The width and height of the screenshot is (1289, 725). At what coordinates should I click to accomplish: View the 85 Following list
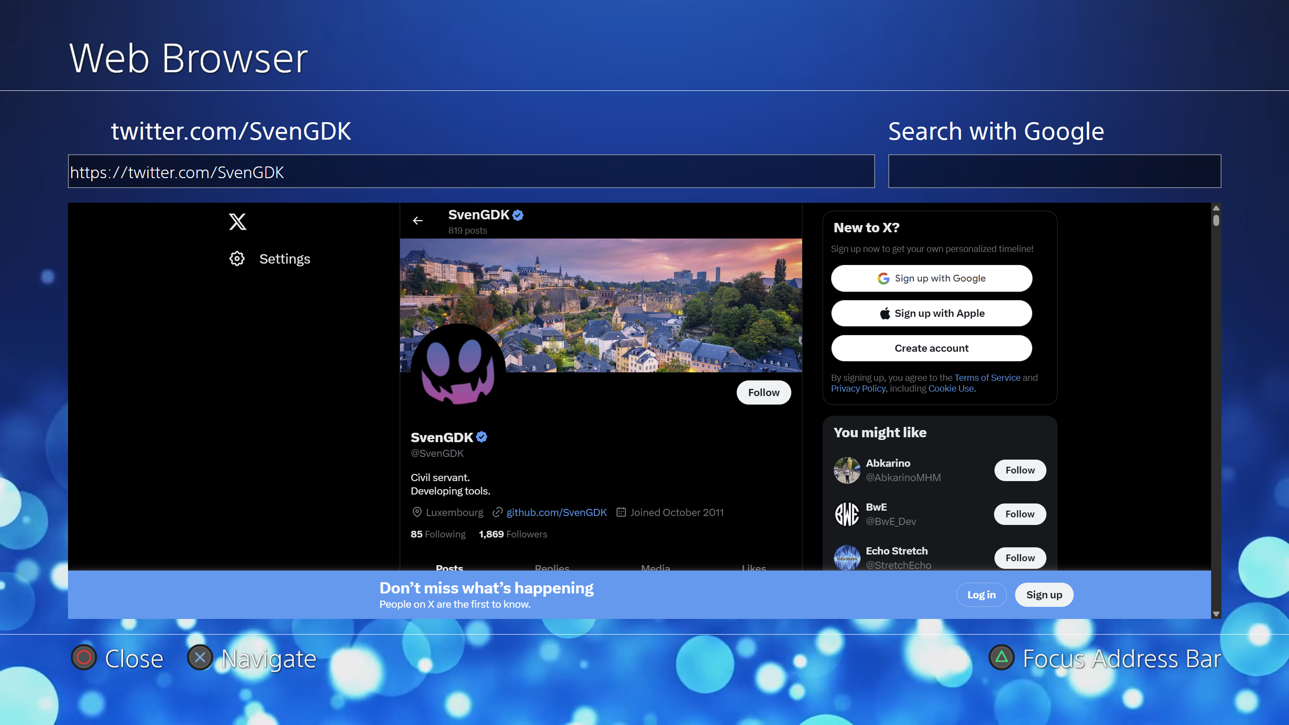click(x=438, y=534)
